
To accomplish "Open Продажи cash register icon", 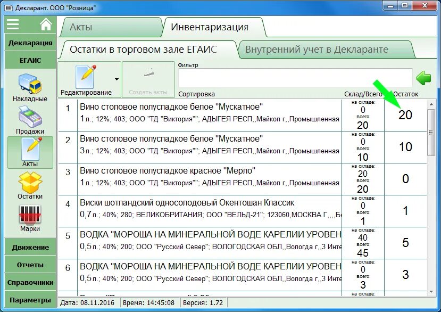I will (x=30, y=117).
